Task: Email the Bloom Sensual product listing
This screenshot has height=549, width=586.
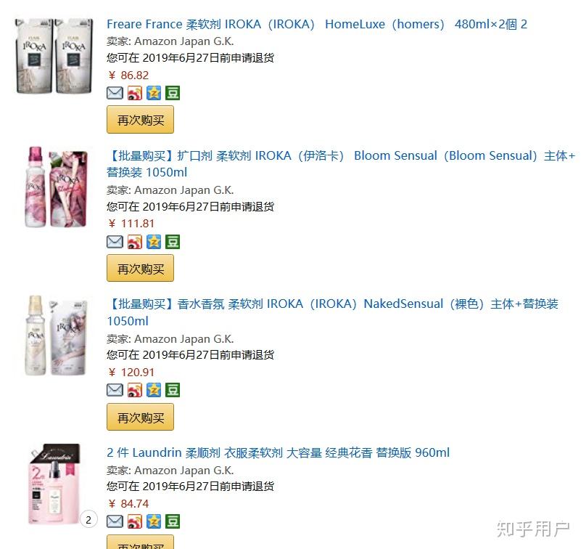Action: tap(115, 242)
